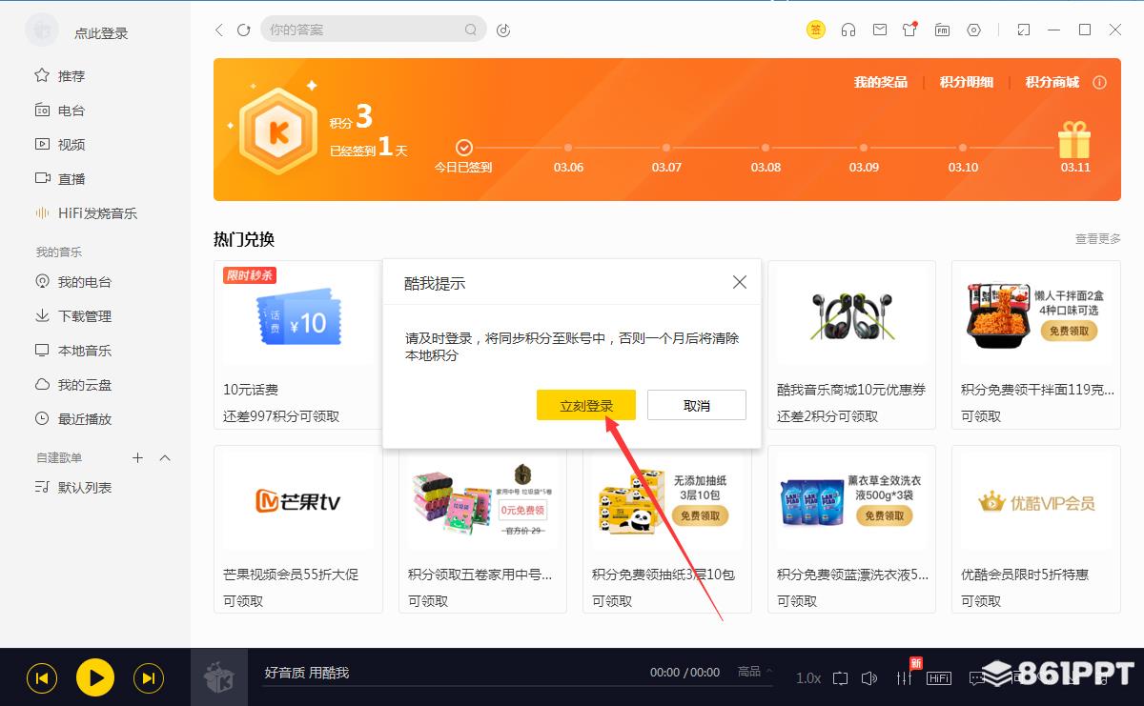Click the gift box icon for 03.11

point(1074,140)
